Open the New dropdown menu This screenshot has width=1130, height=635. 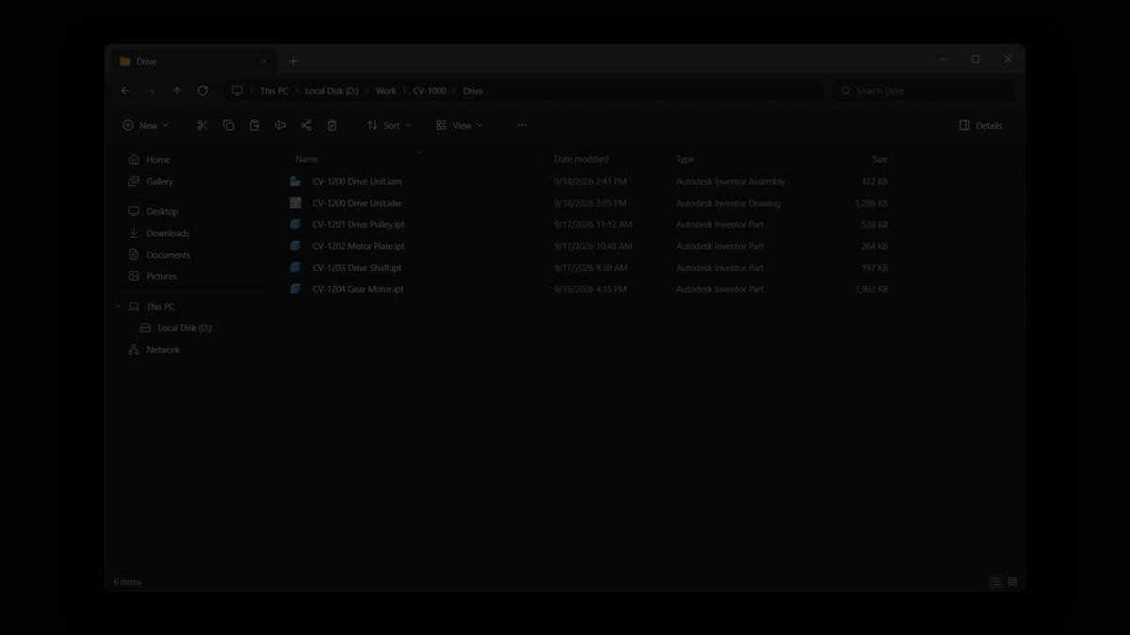[145, 125]
